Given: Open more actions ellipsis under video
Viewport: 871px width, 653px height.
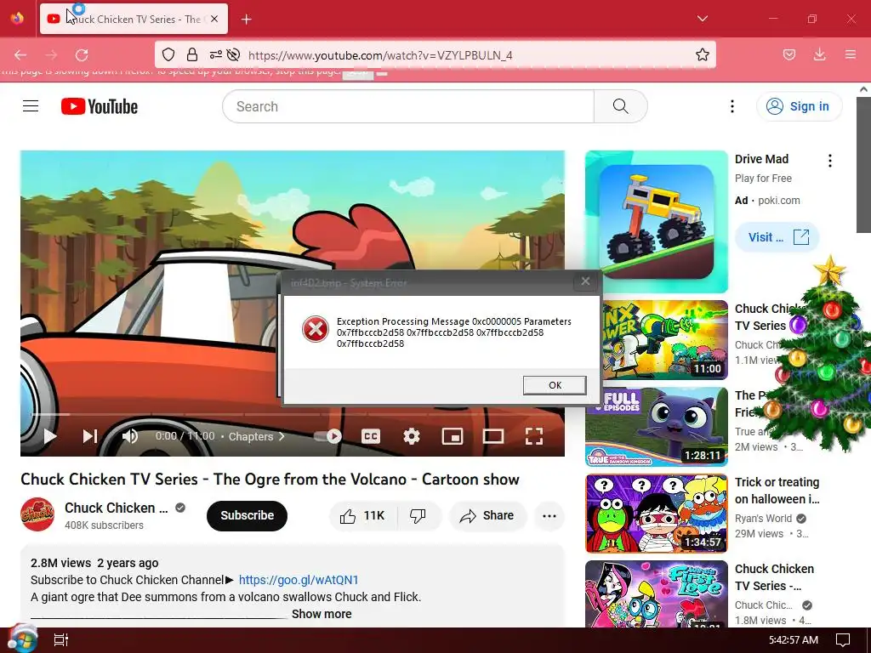Looking at the screenshot, I should click(549, 516).
